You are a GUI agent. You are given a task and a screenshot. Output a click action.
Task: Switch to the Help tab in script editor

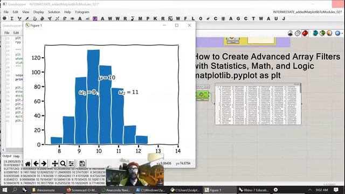[17, 156]
